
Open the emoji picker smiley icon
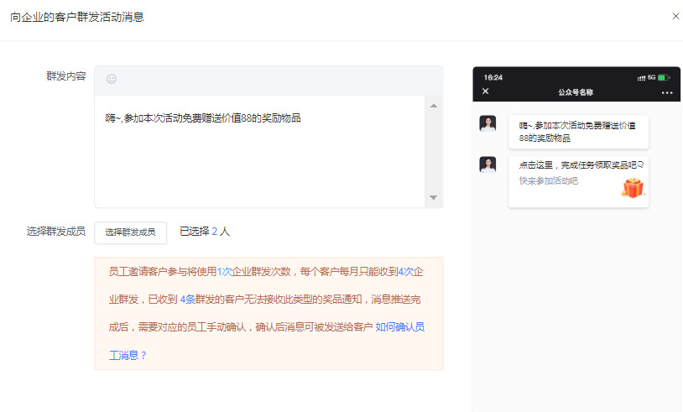click(x=112, y=79)
